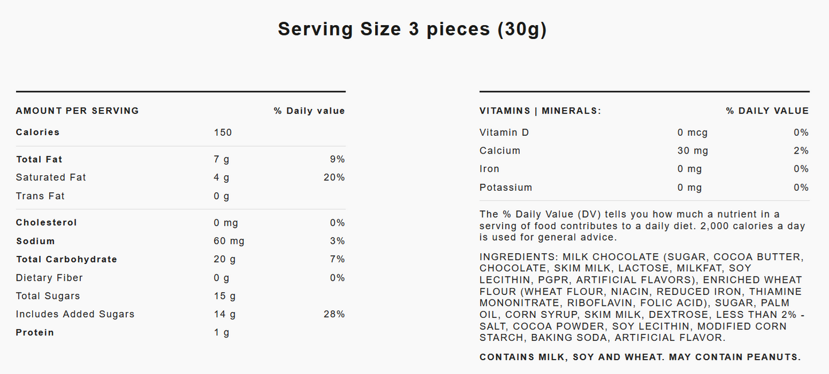This screenshot has width=829, height=374.
Task: Select the Vitamin D label
Action: click(504, 133)
